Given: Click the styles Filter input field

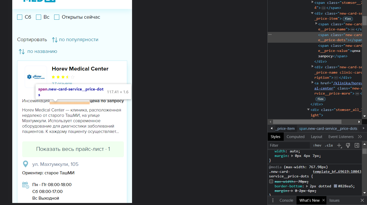Looking at the screenshot, I should 289,145.
